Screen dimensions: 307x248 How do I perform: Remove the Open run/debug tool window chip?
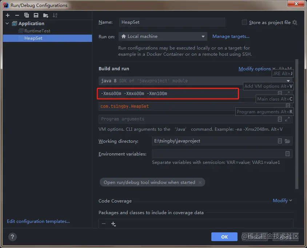[200, 182]
